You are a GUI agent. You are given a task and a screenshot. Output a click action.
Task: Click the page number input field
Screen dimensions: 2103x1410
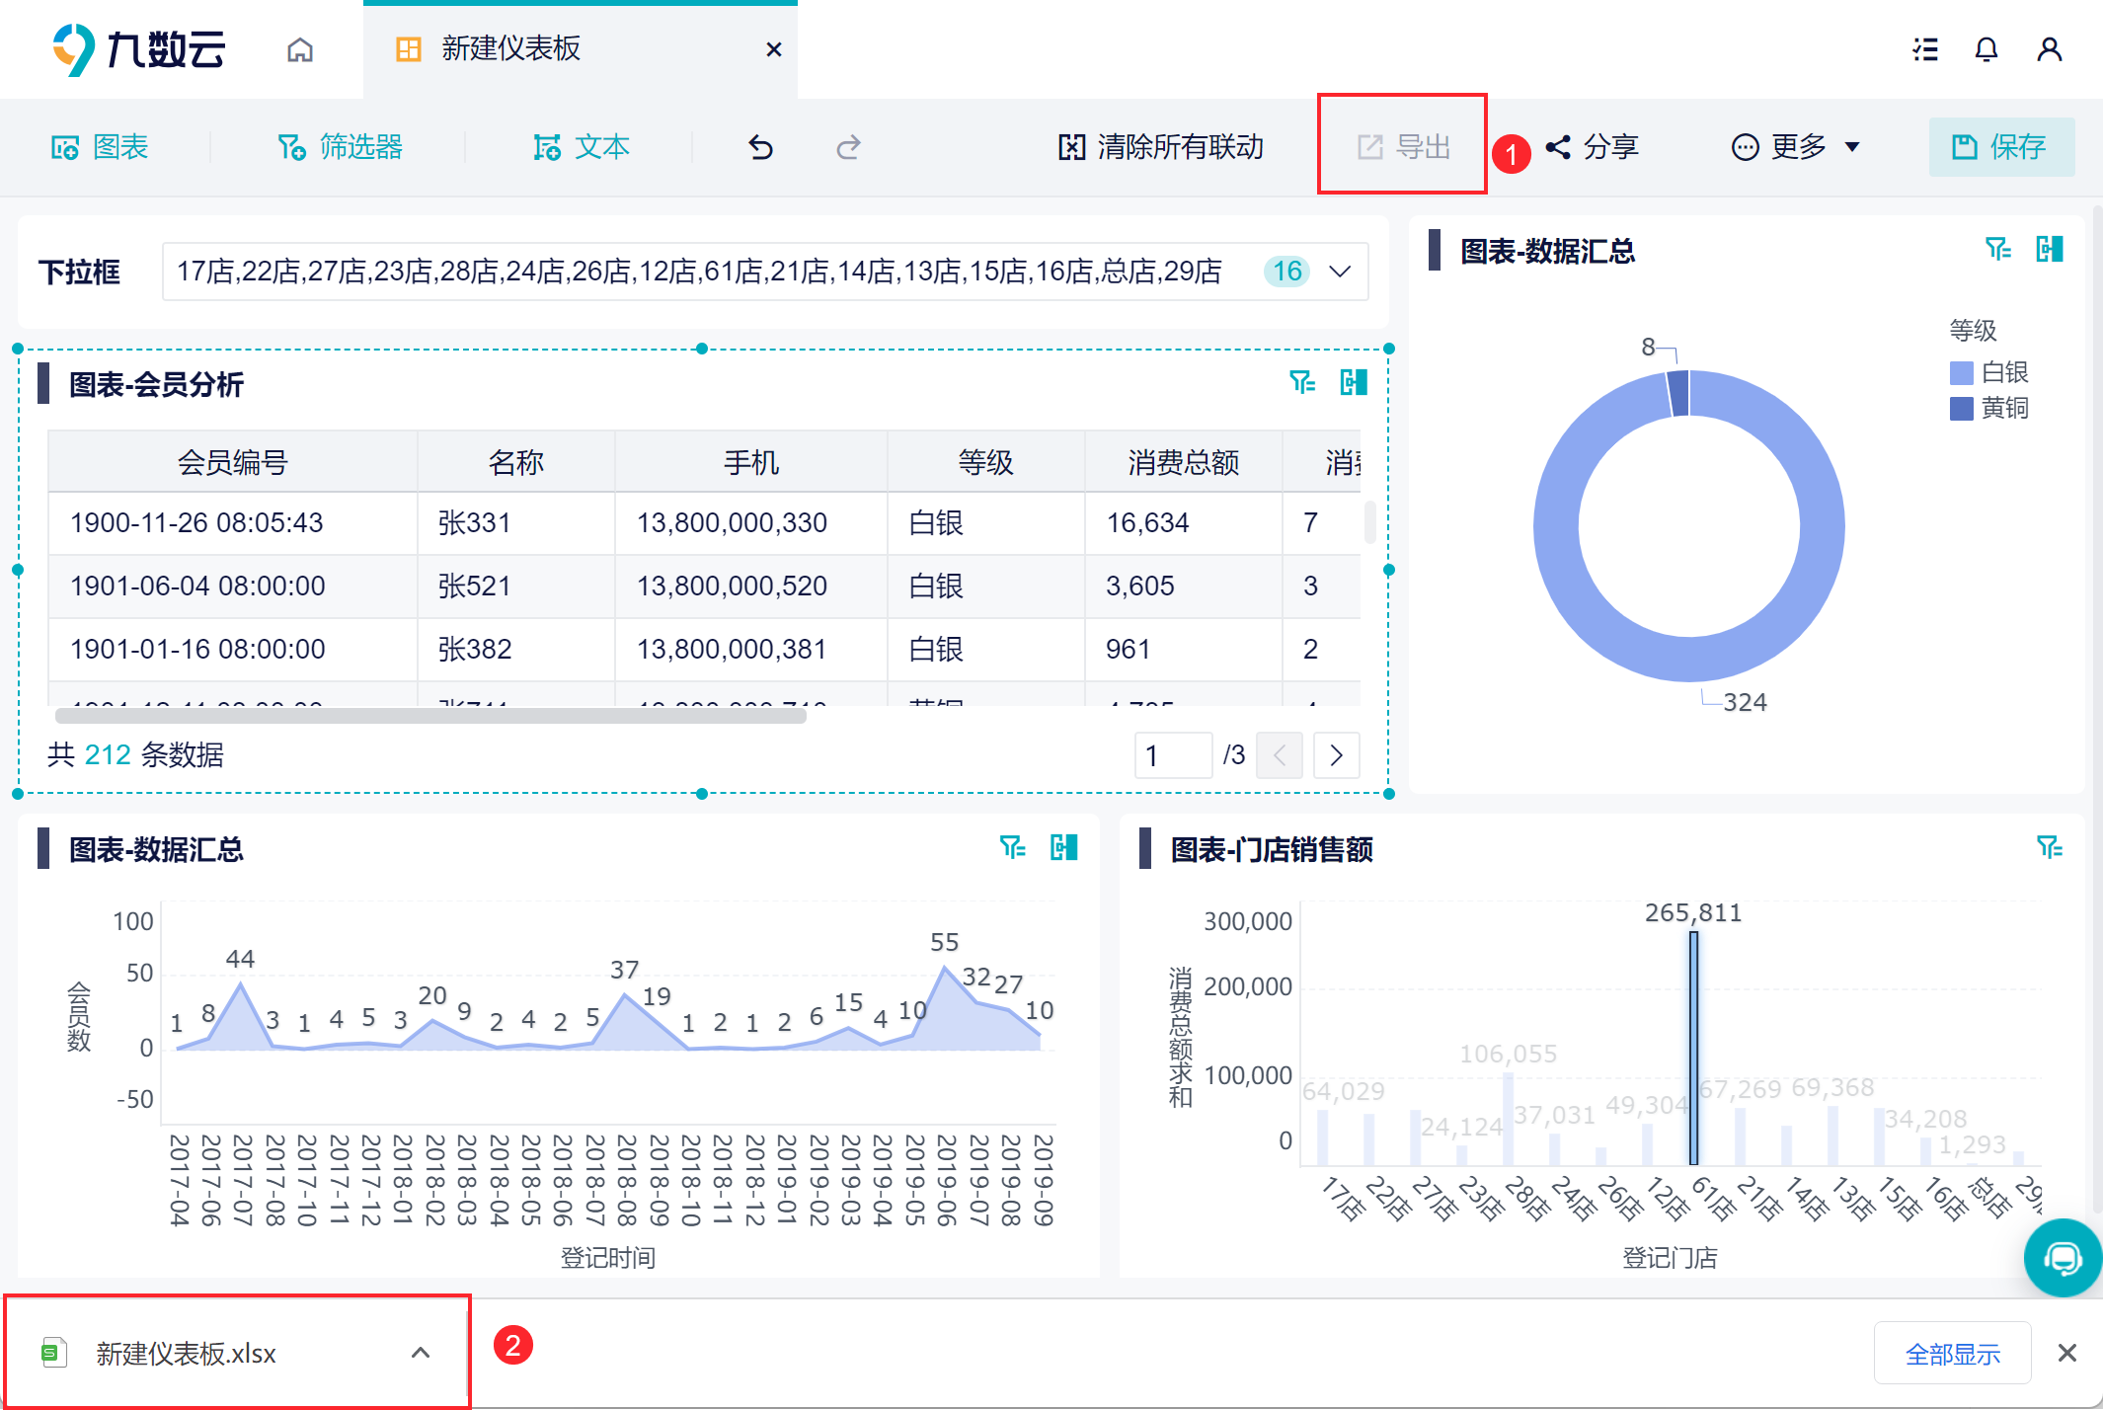pyautogui.click(x=1173, y=755)
